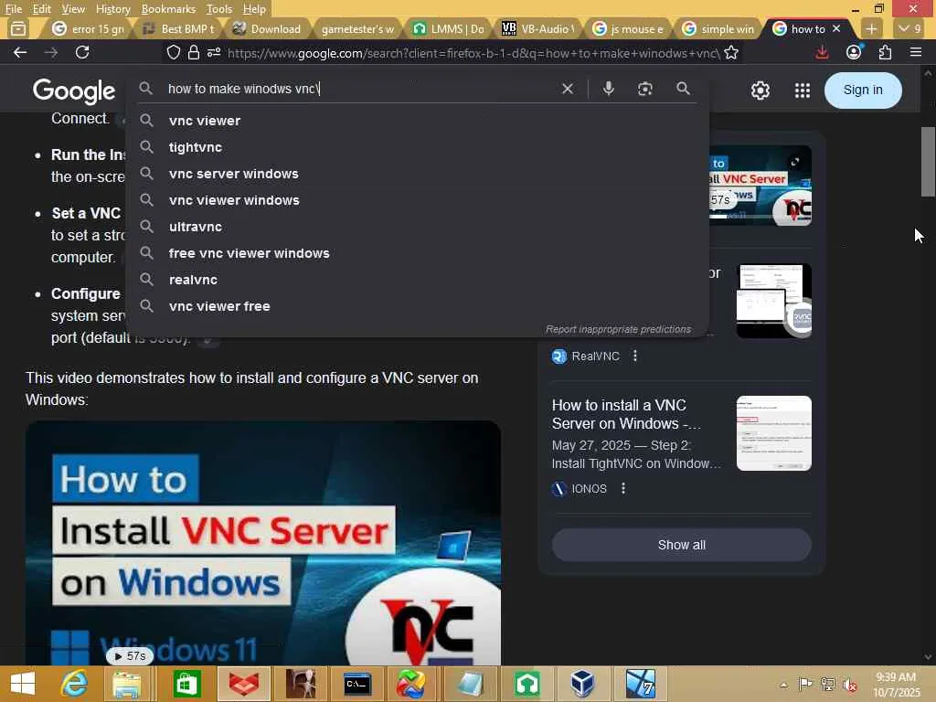This screenshot has width=936, height=702.
Task: Switch to the 'js mouse e' tab
Action: coord(628,28)
